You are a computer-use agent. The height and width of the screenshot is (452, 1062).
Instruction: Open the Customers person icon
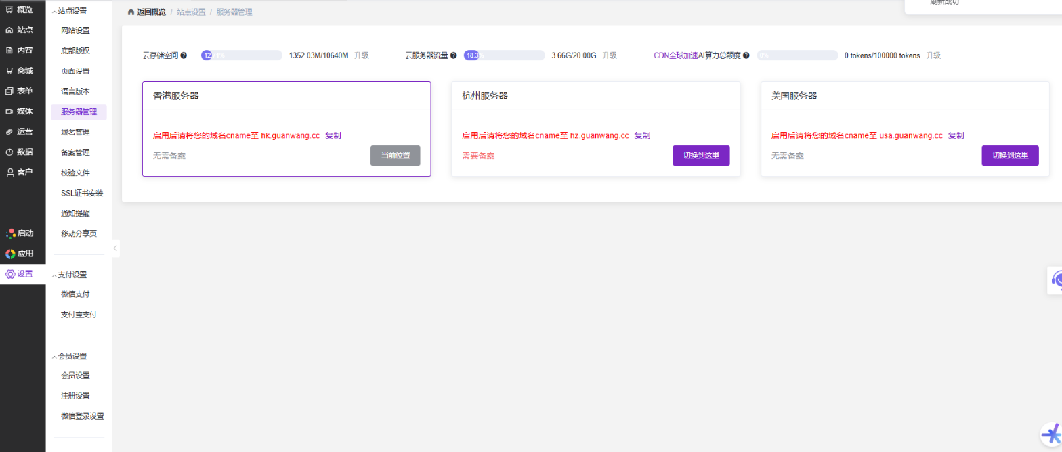[10, 173]
